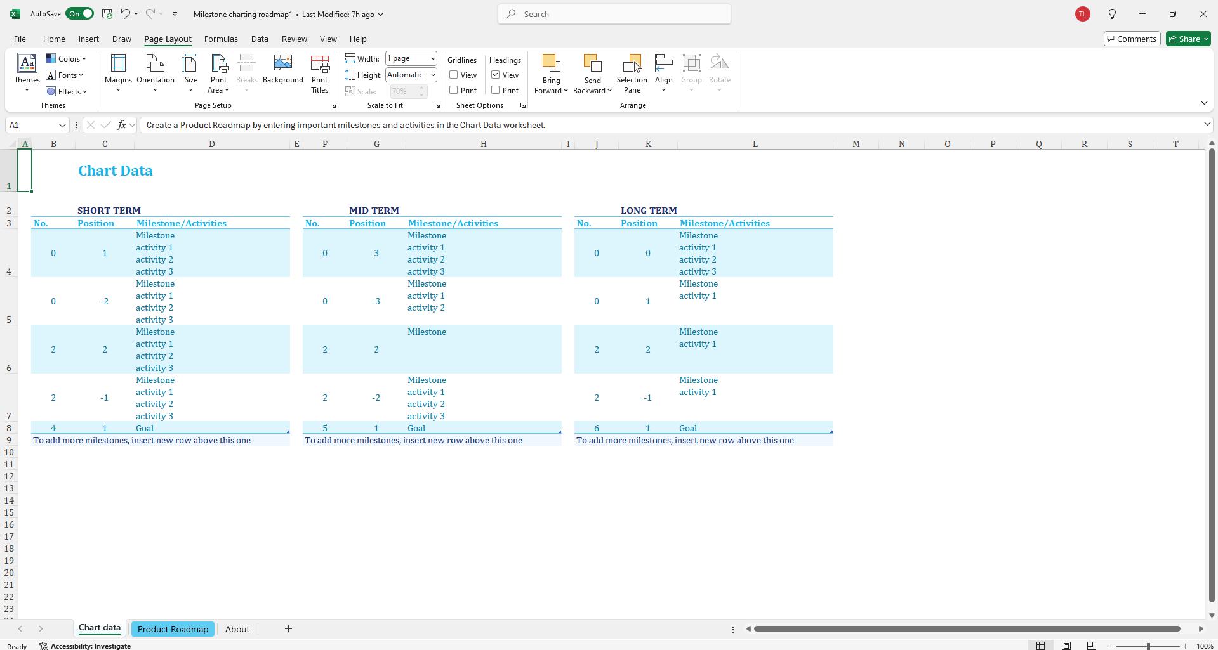1218x650 pixels.
Task: Switch to the Formulas ribbon tab
Action: (221, 39)
